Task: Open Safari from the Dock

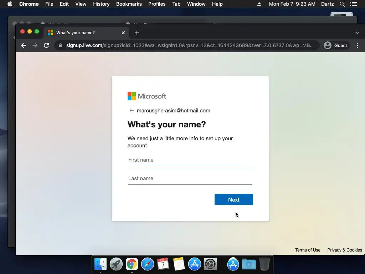Action: tap(147, 264)
